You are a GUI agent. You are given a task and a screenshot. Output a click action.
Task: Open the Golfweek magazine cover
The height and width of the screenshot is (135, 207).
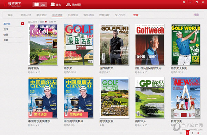pos(150,45)
